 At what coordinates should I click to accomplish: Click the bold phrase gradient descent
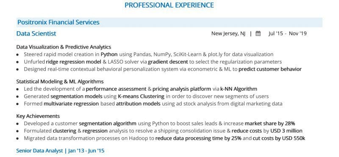point(168,62)
